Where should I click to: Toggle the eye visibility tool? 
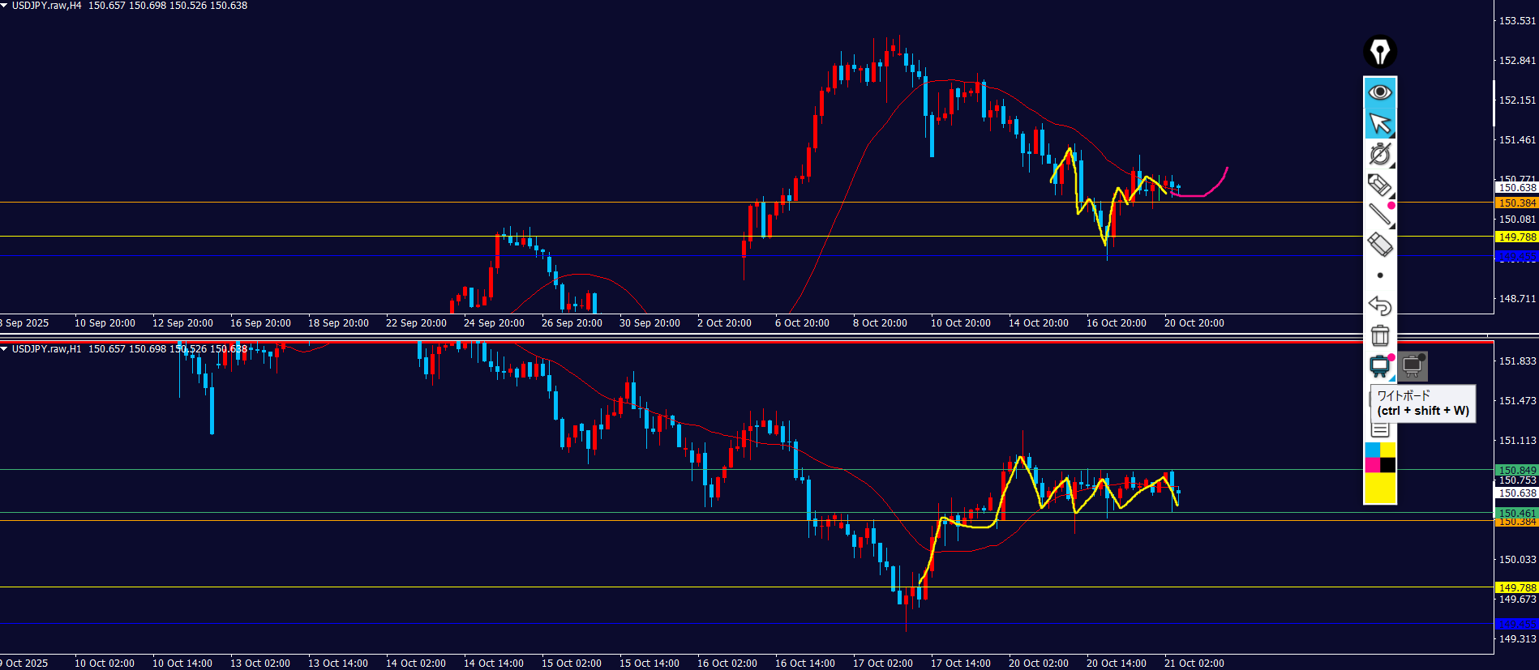pyautogui.click(x=1379, y=92)
